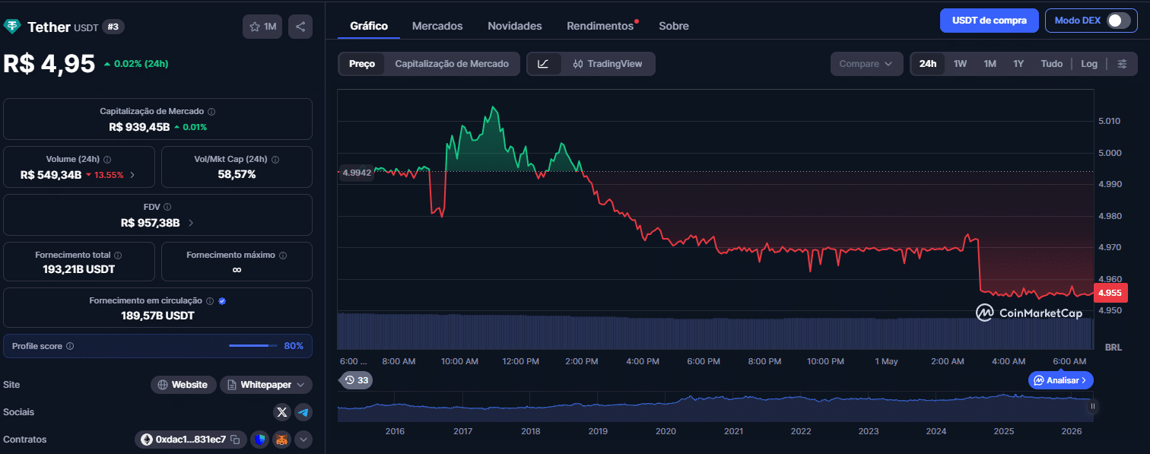1150x454 pixels.
Task: Add token to MetaMask via fox icon
Action: 282,440
